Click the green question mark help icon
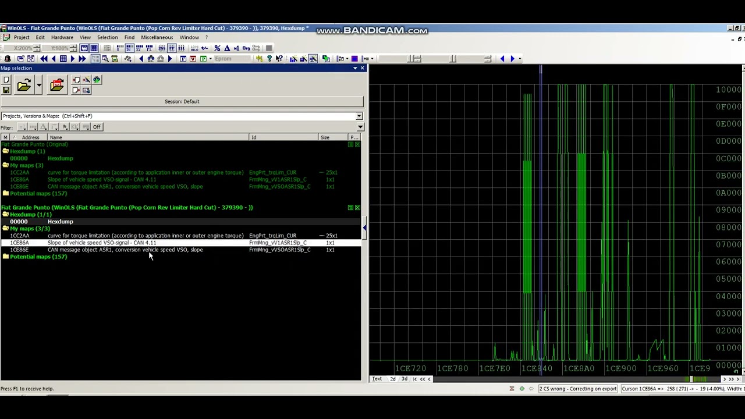This screenshot has width=745, height=419. [x=269, y=59]
